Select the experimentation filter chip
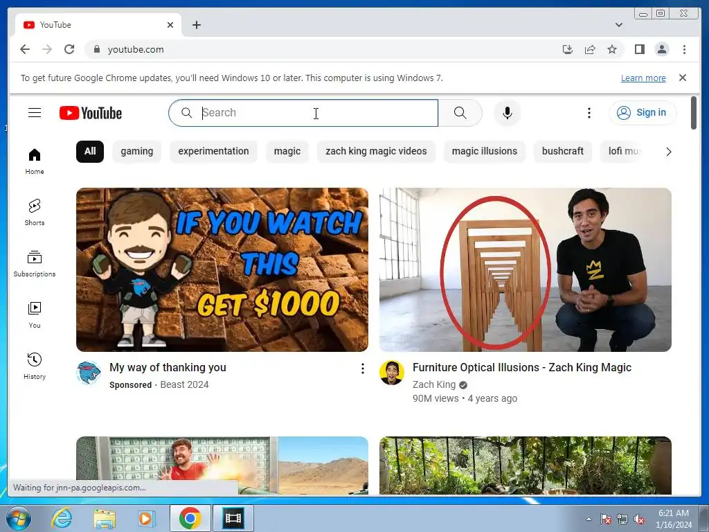The image size is (709, 532). click(213, 151)
